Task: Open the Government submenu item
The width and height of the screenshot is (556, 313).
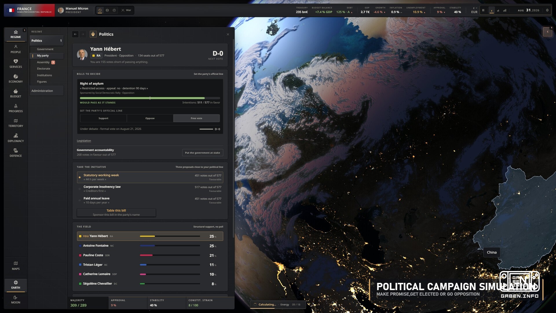Action: [45, 49]
